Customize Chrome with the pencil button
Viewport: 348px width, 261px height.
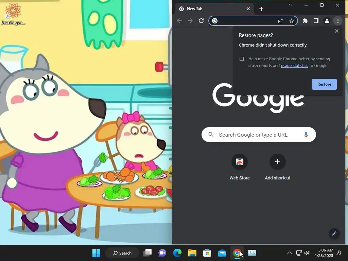(334, 233)
